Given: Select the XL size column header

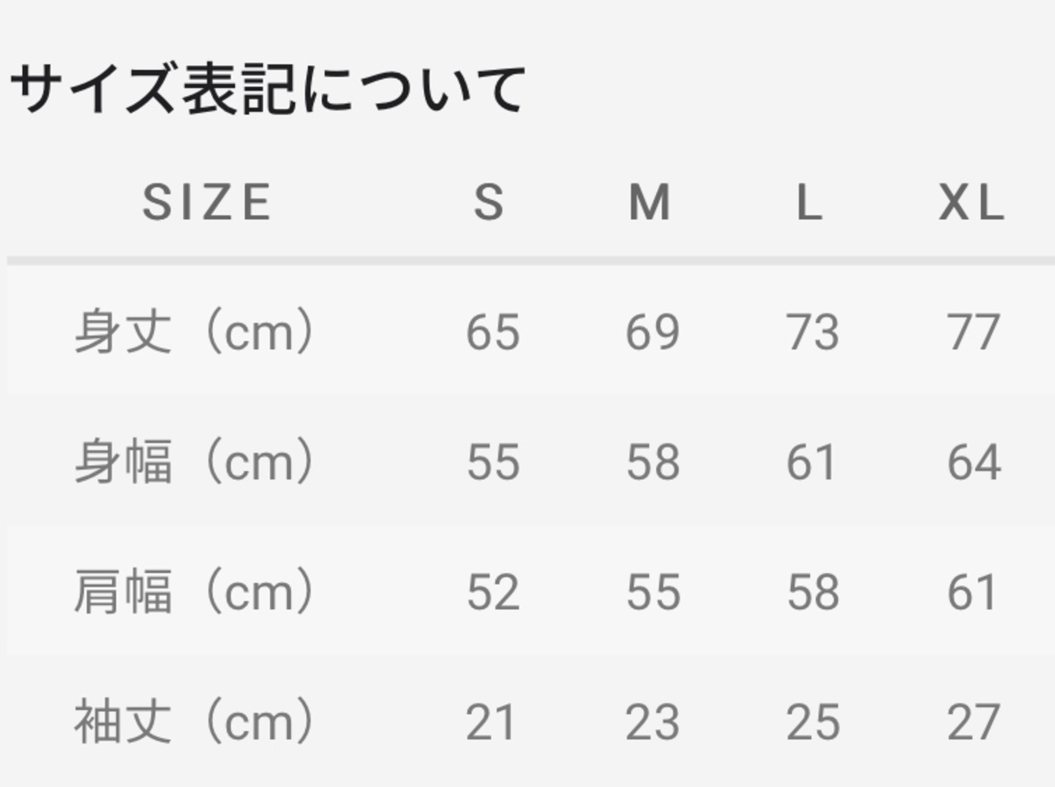Looking at the screenshot, I should (x=972, y=203).
